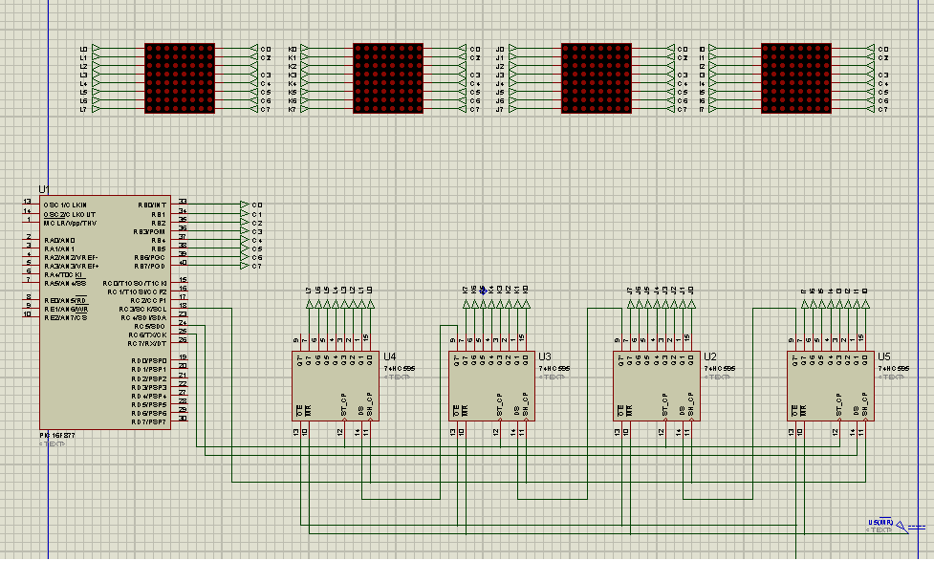Click the SH_CP pin 11 of U3

[526, 429]
